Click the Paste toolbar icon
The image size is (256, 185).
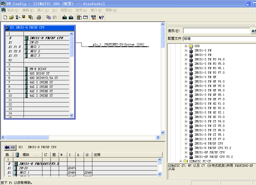[55, 17]
